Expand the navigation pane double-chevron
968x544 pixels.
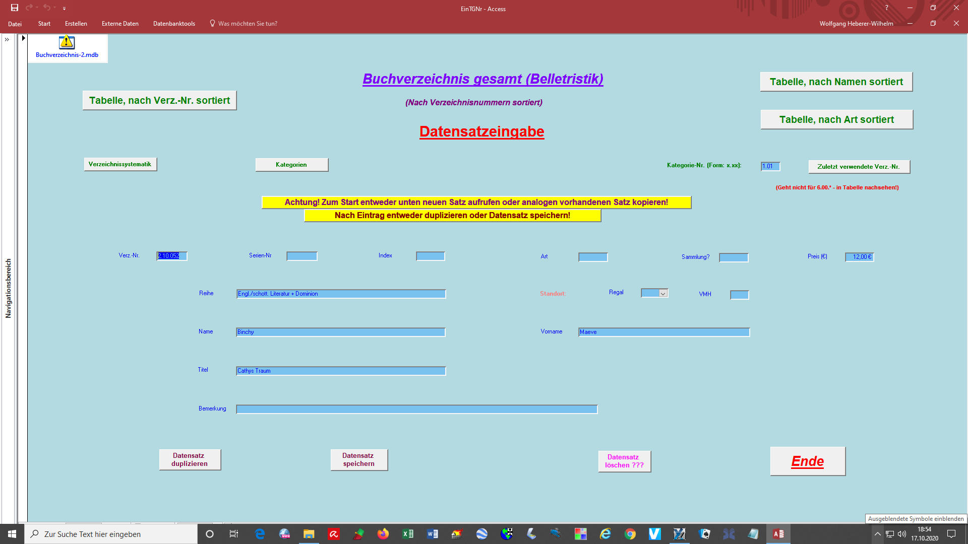(x=7, y=39)
